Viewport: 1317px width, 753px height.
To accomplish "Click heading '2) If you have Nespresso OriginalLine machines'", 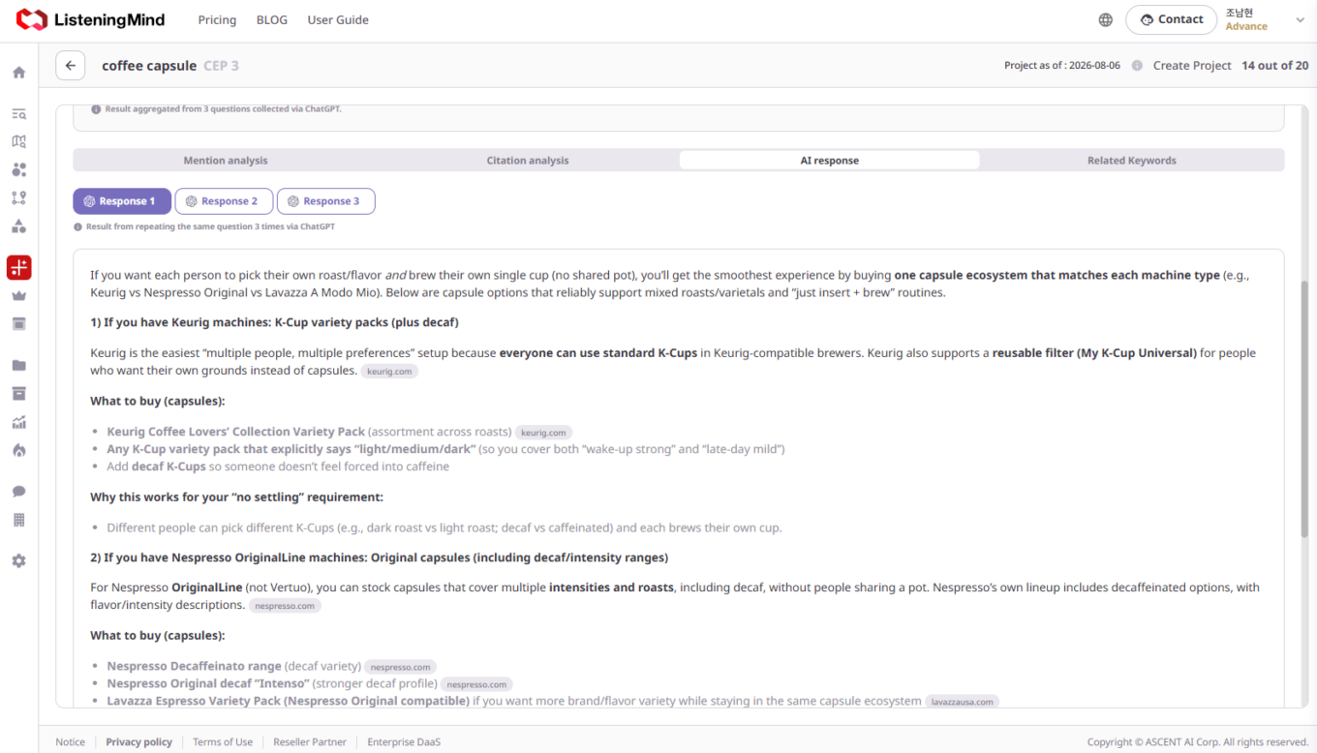I will pyautogui.click(x=379, y=557).
